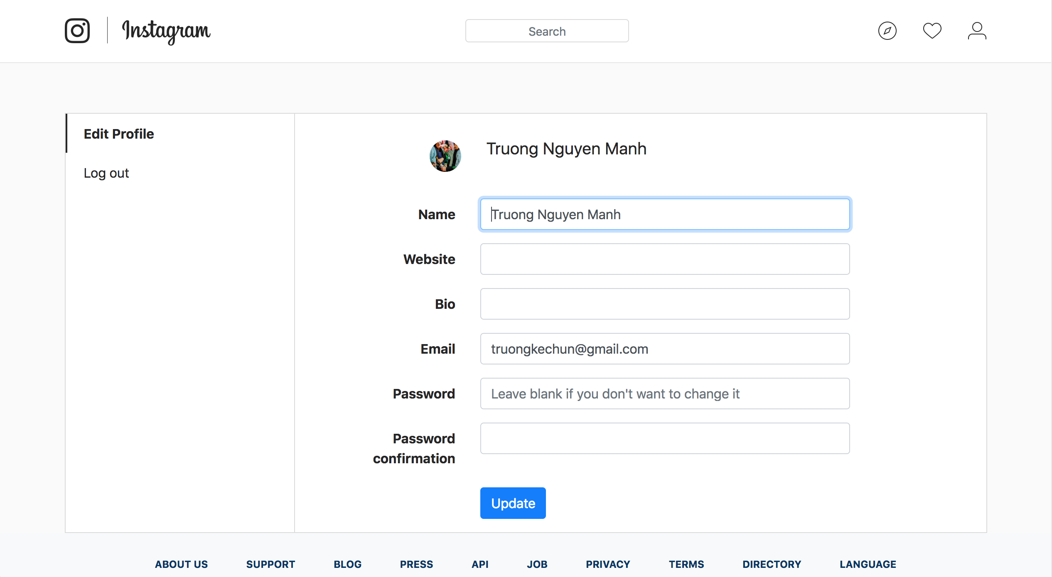1052x577 pixels.
Task: Open the LANGUAGE footer link
Action: 868,564
